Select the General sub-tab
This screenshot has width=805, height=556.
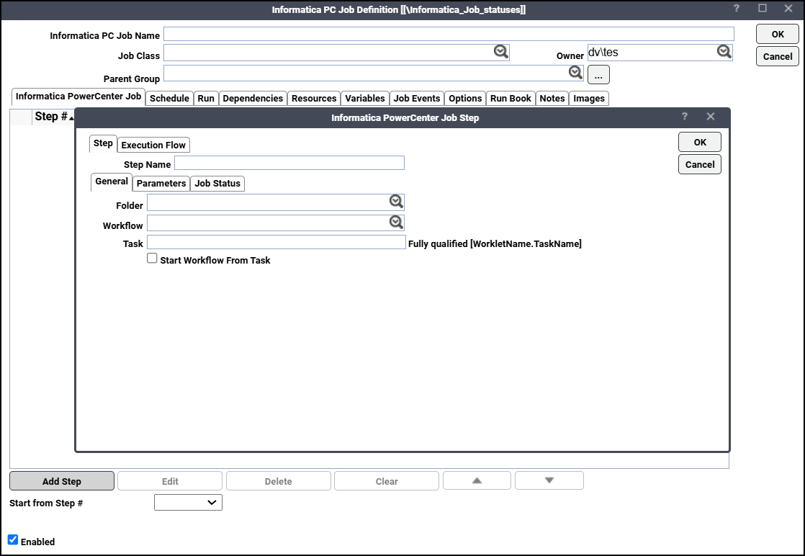(x=112, y=181)
